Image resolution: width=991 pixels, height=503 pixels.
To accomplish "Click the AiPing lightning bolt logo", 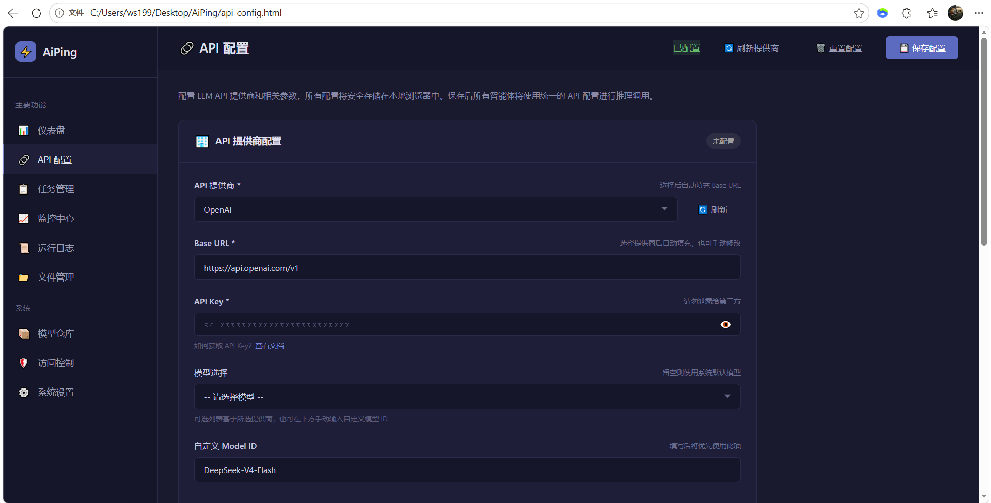I will click(26, 52).
